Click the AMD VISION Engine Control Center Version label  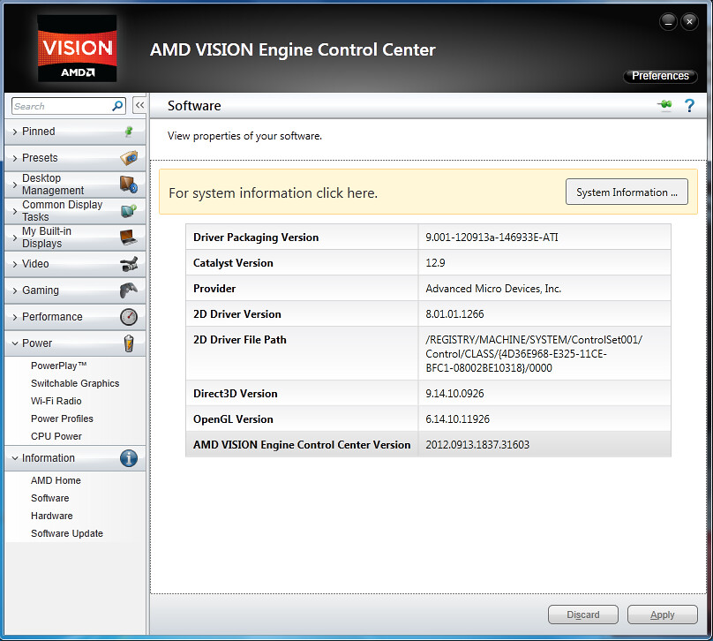(302, 444)
